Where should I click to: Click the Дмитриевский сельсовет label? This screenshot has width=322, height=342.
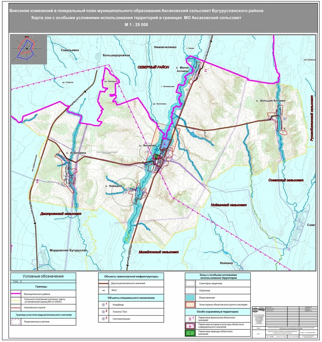[61, 214]
